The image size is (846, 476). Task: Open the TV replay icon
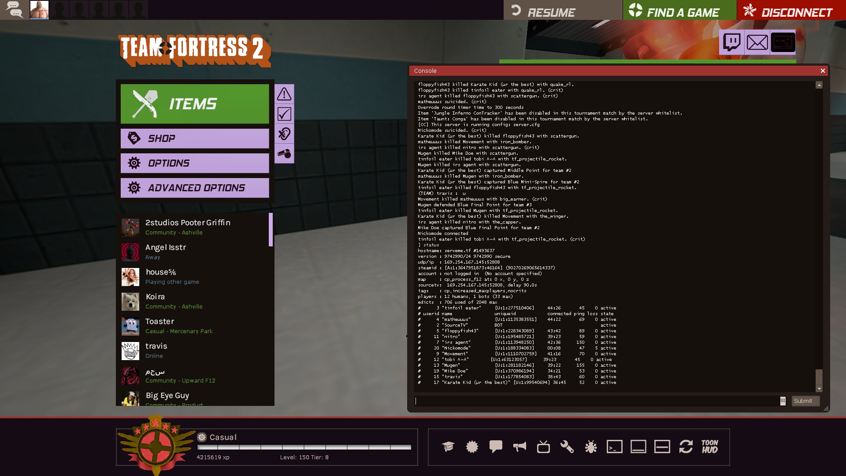coord(543,447)
